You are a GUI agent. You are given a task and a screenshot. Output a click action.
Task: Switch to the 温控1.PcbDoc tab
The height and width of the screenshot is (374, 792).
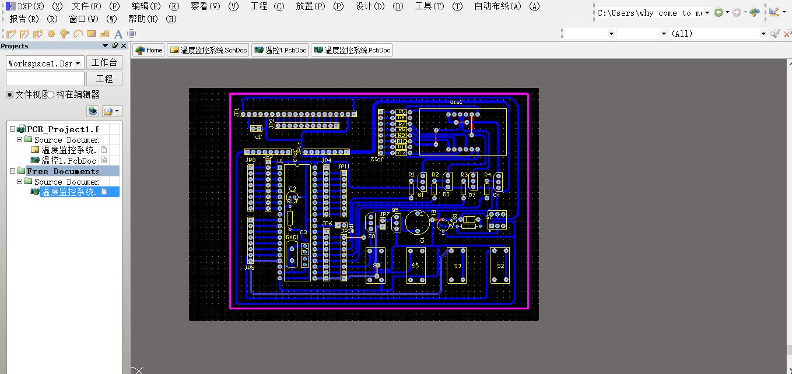pos(280,50)
